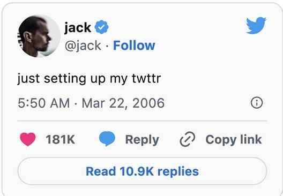
Task: Choose the Copy link text
Action: pyautogui.click(x=234, y=140)
